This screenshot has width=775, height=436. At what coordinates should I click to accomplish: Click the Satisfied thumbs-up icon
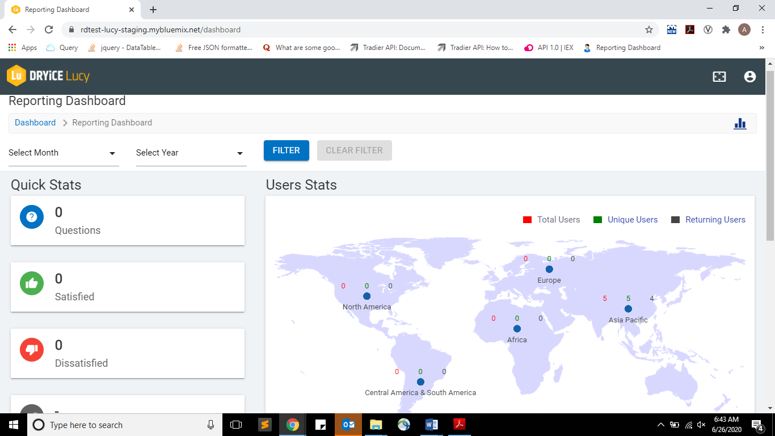32,283
